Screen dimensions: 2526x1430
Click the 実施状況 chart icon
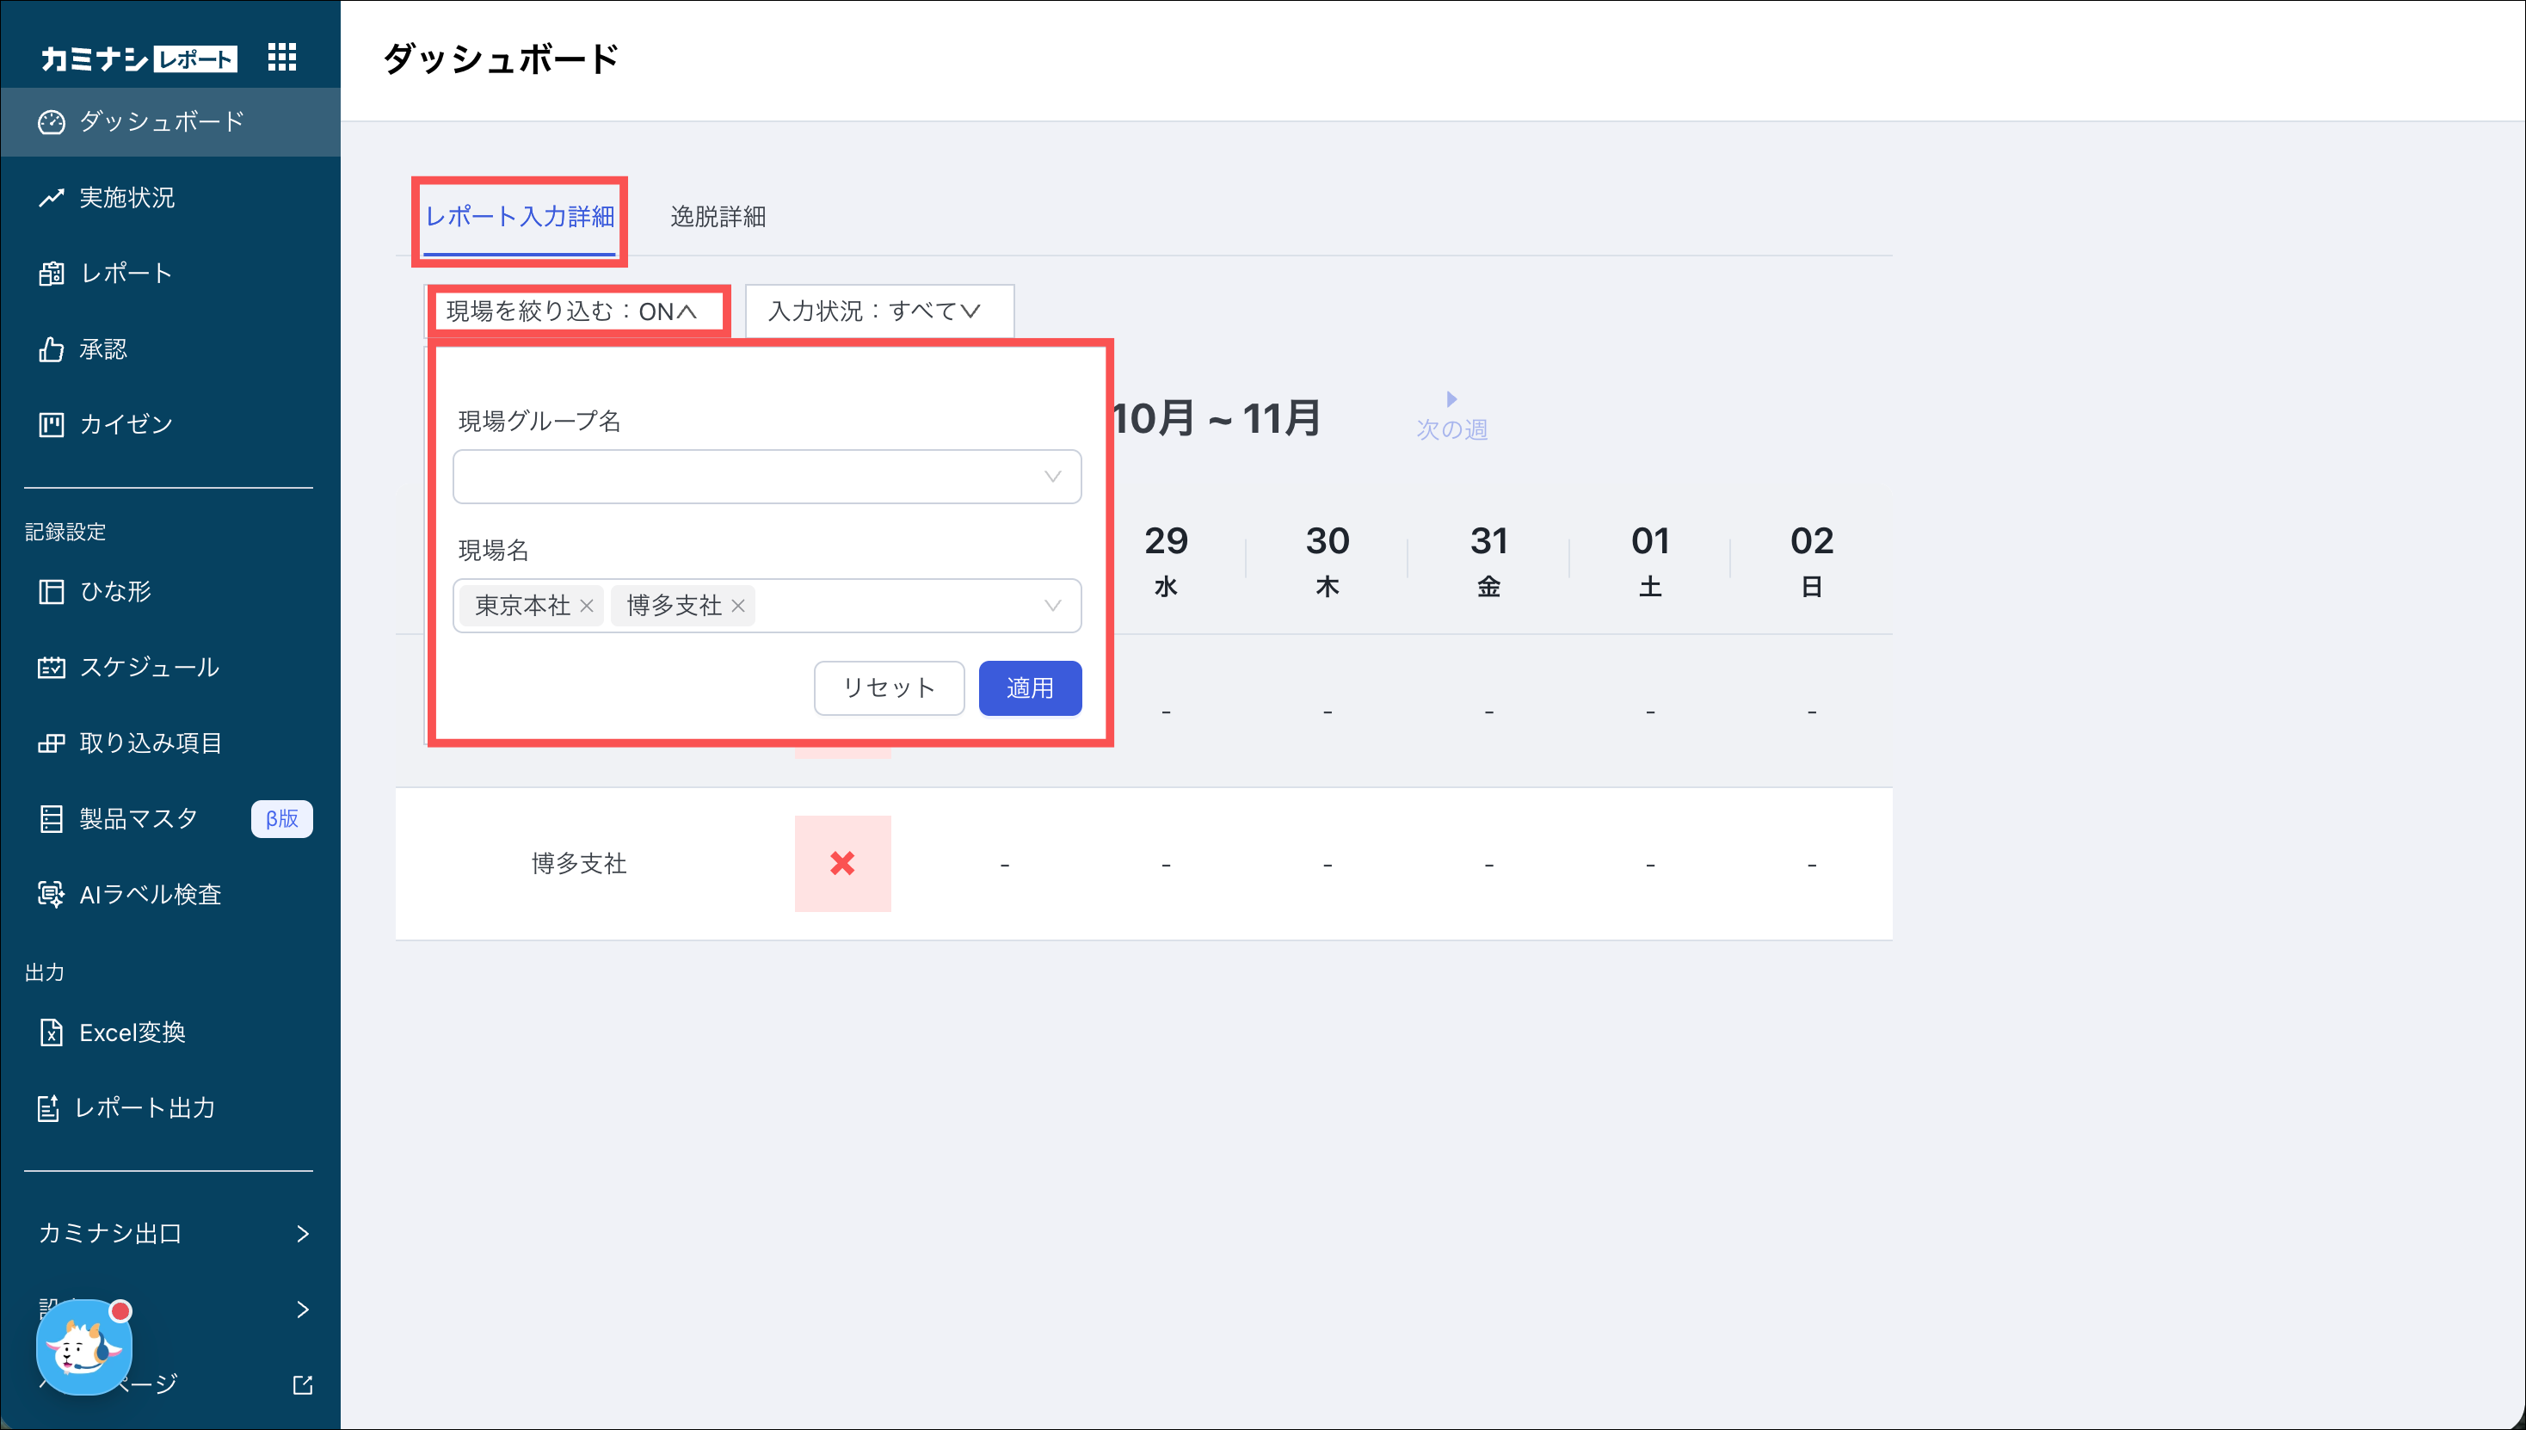pos(51,199)
